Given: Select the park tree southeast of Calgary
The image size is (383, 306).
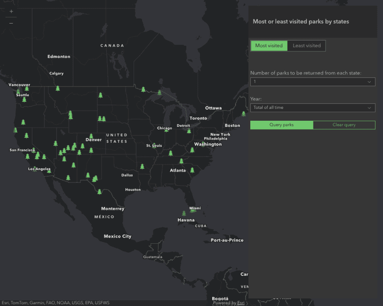Looking at the screenshot, I should [58, 88].
